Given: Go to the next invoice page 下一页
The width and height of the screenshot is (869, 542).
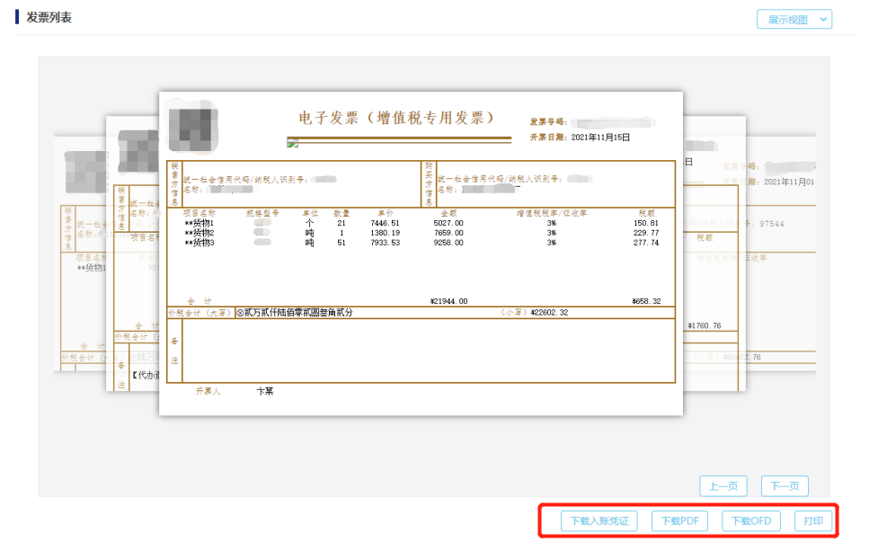Looking at the screenshot, I should pos(783,485).
